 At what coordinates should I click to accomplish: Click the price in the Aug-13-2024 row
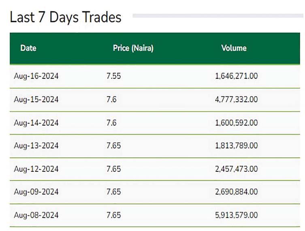(113, 145)
